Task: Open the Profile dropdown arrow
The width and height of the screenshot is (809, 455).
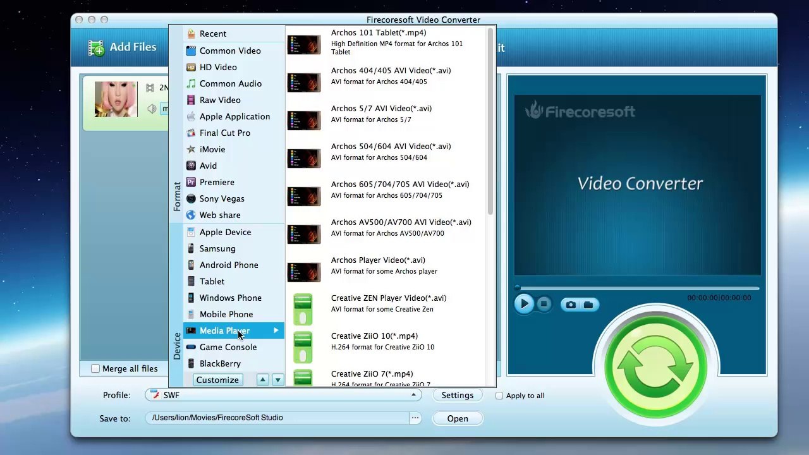Action: [413, 395]
